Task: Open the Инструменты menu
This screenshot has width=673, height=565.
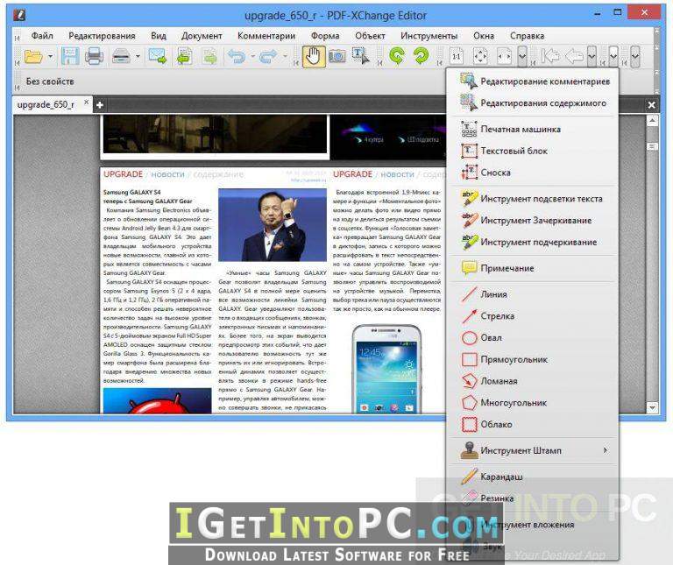Action: tap(429, 36)
